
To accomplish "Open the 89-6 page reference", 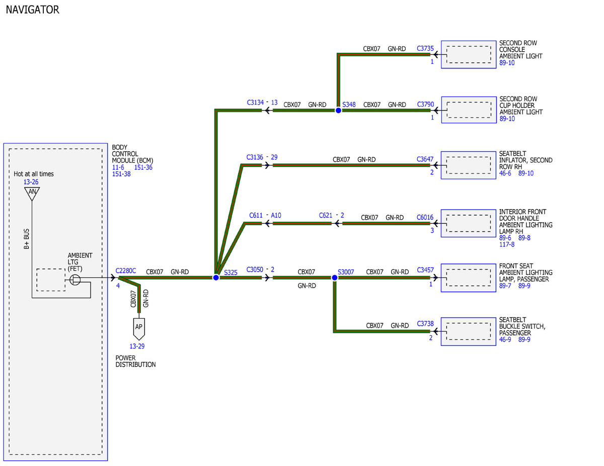I will tap(505, 238).
